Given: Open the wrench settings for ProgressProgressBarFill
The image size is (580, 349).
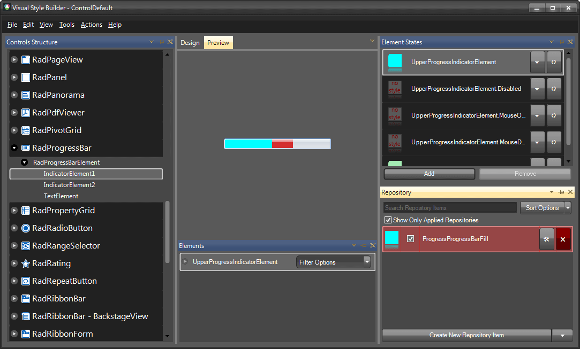Looking at the screenshot, I should (546, 239).
